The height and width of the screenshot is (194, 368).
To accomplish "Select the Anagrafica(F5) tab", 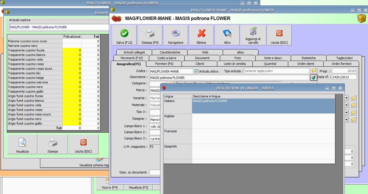I will [x=128, y=64].
